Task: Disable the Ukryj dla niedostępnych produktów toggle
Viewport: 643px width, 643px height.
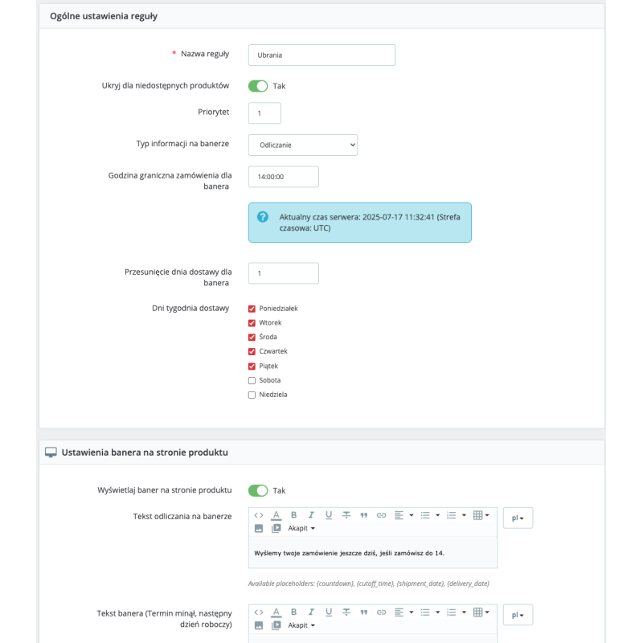Action: (258, 85)
